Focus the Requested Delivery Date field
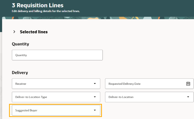This screenshot has width=194, height=119. click(144, 84)
